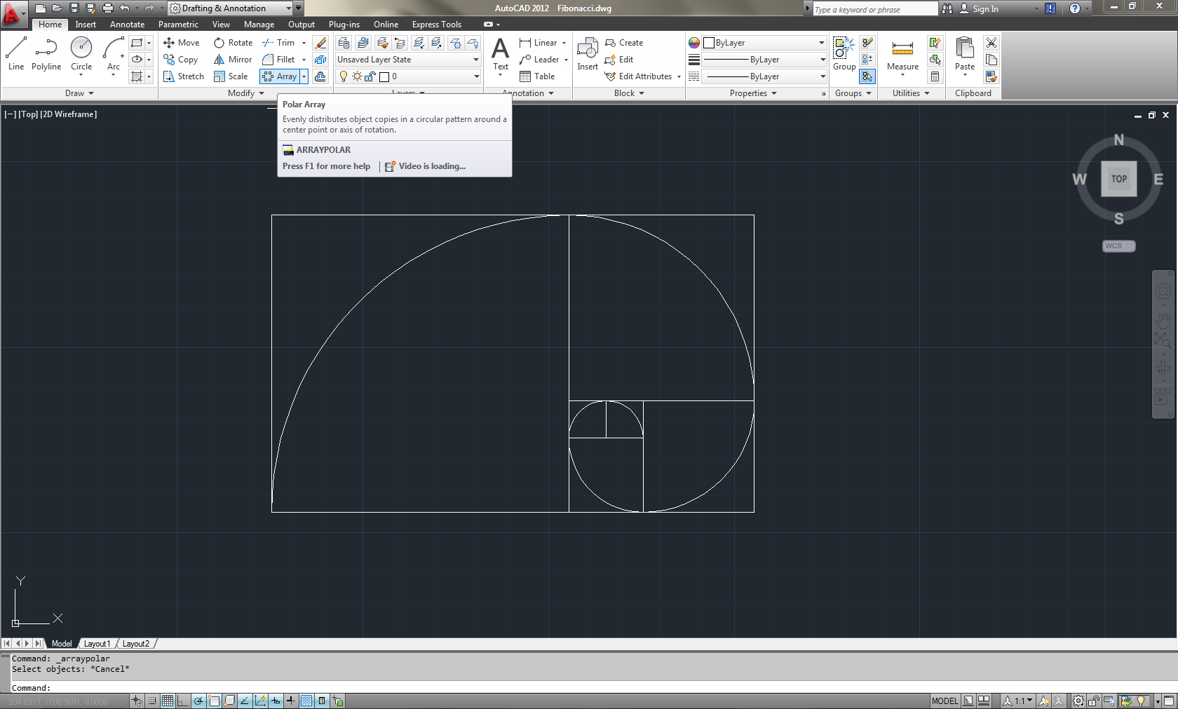
Task: Select the Line drawing tool
Action: pyautogui.click(x=16, y=54)
